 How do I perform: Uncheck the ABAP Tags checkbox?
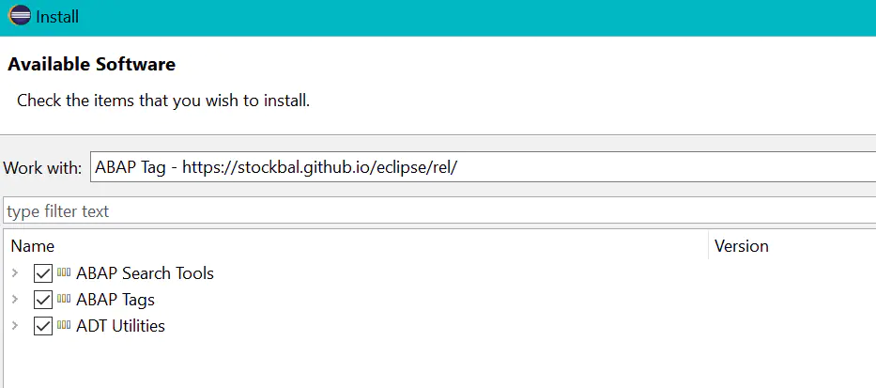(x=43, y=300)
